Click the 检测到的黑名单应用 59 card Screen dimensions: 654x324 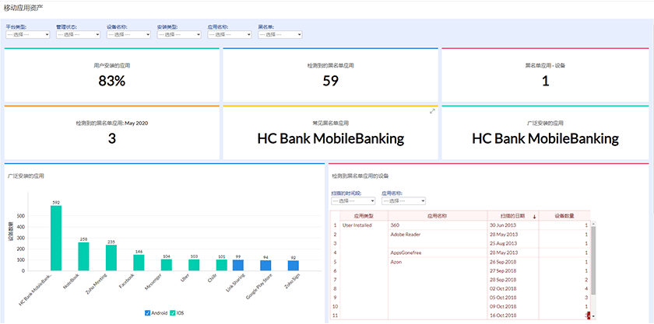point(330,75)
